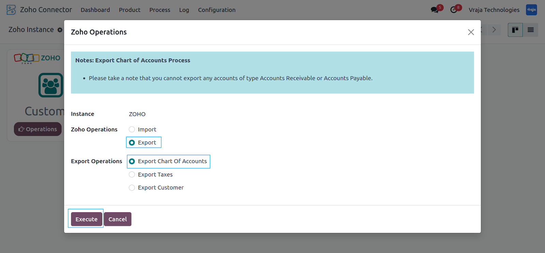Click the Zoho Connector app logo icon

pos(11,10)
